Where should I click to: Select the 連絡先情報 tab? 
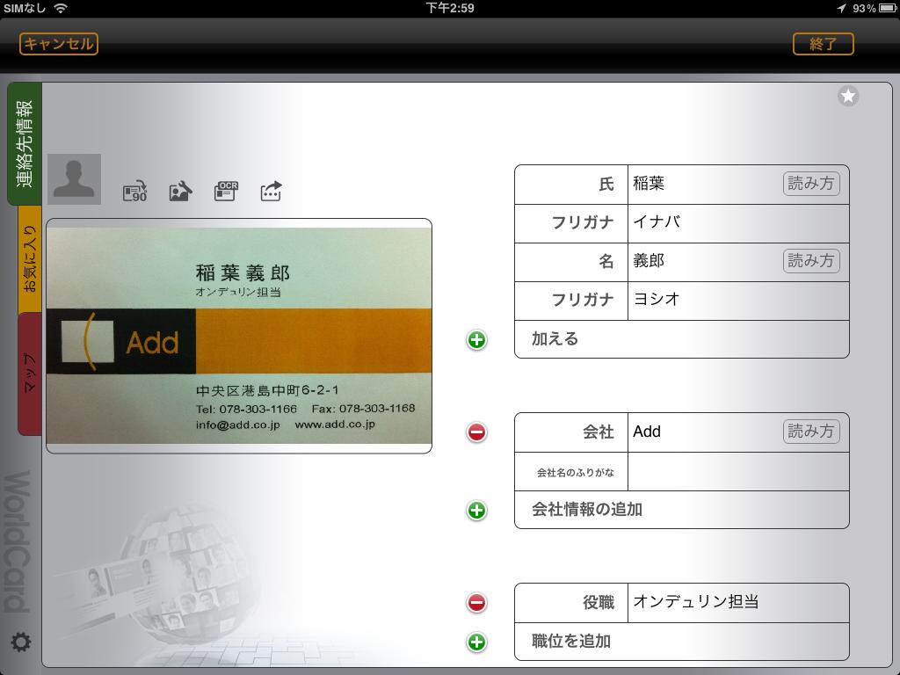pos(25,143)
